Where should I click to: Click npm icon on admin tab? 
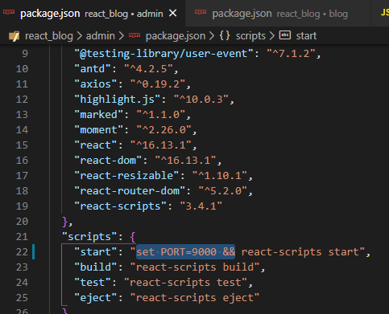click(9, 12)
